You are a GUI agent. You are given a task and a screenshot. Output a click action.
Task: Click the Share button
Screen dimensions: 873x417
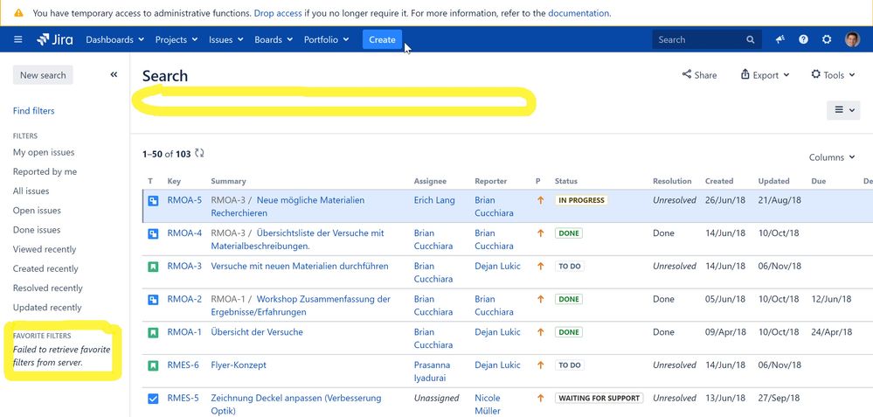click(699, 74)
